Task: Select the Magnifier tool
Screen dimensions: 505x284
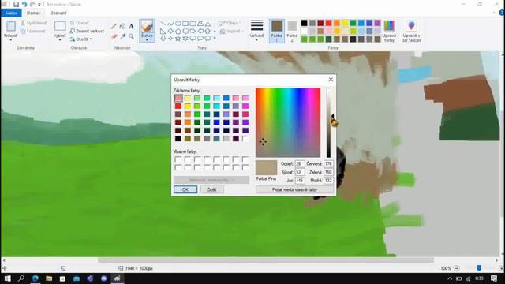Action: click(x=131, y=36)
